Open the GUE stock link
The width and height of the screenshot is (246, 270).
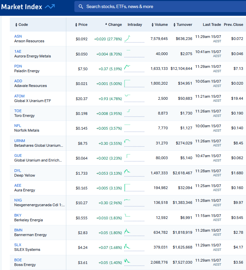pos(18,156)
